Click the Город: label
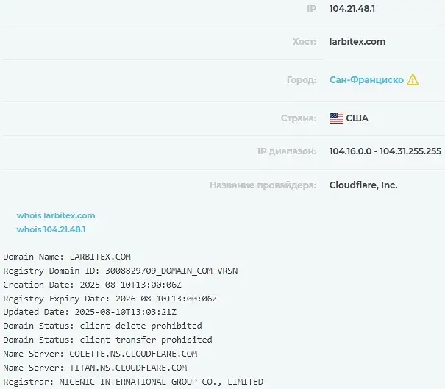The height and width of the screenshot is (389, 445). pyautogui.click(x=302, y=80)
